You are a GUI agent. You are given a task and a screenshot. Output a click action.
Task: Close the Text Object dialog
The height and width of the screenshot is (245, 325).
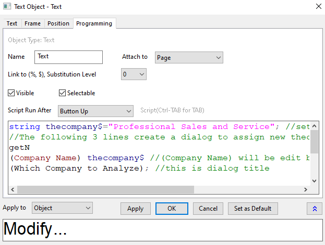pos(319,6)
